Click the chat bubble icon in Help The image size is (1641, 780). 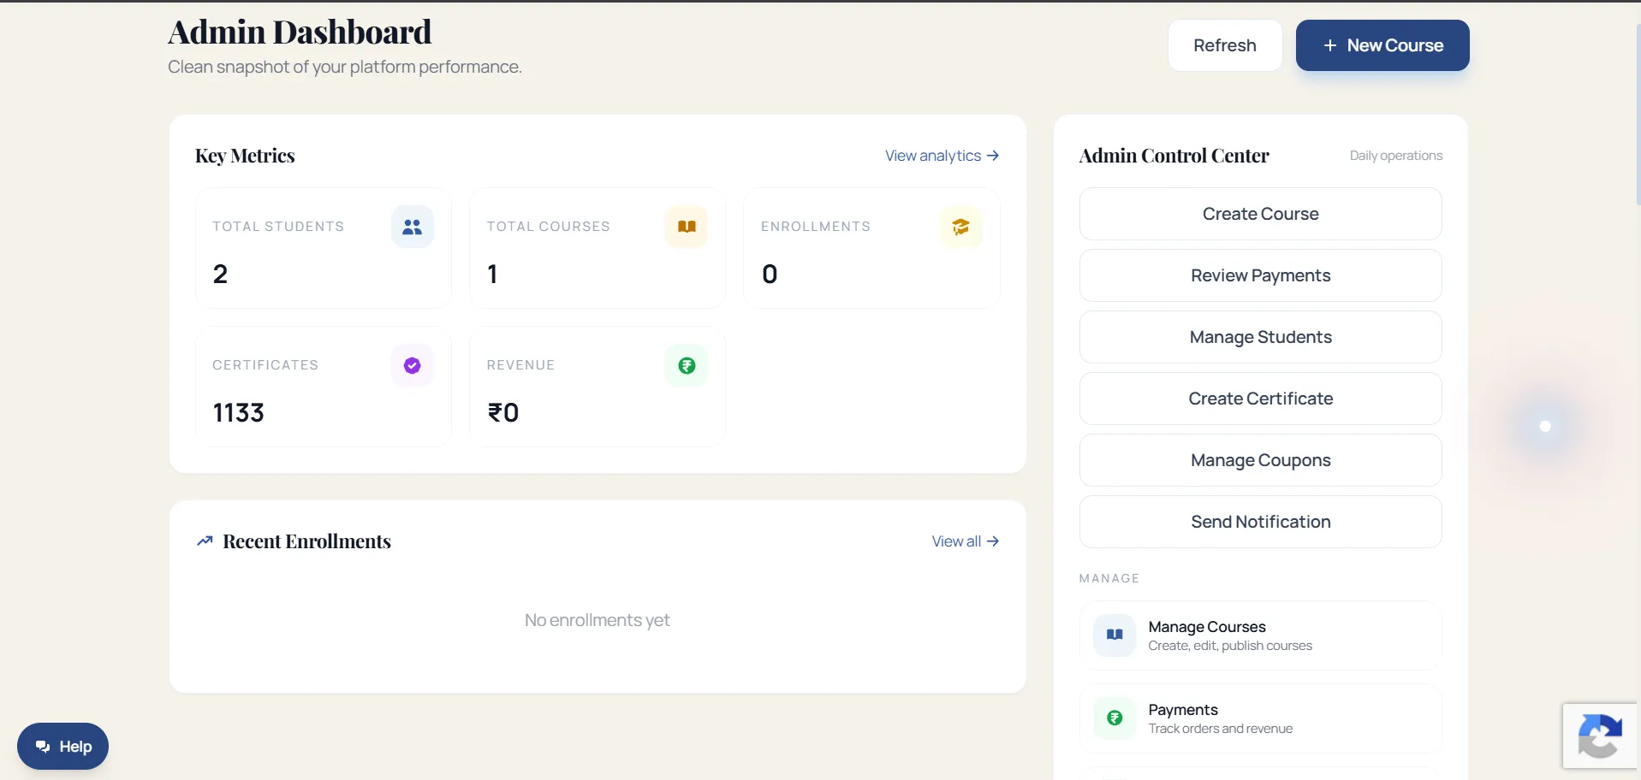point(43,747)
